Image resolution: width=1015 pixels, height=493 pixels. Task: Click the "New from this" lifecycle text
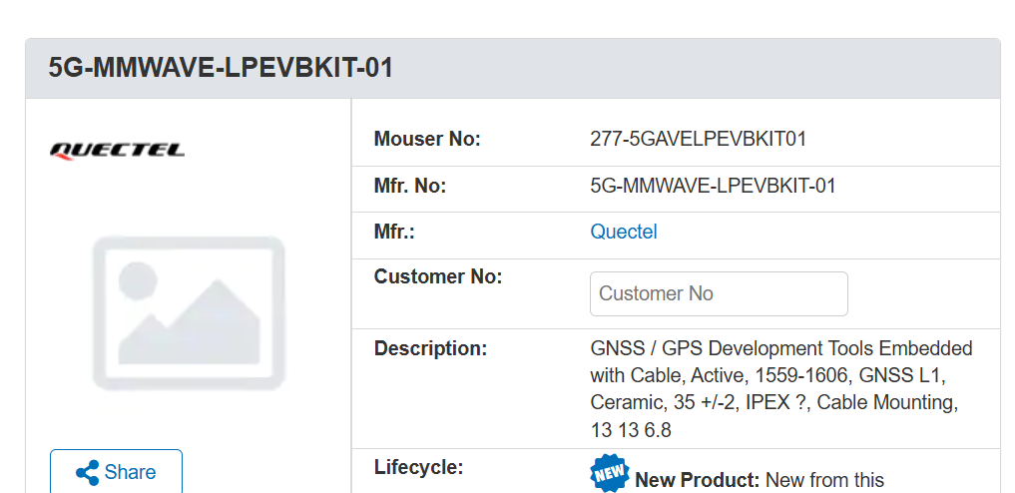pyautogui.click(x=824, y=480)
